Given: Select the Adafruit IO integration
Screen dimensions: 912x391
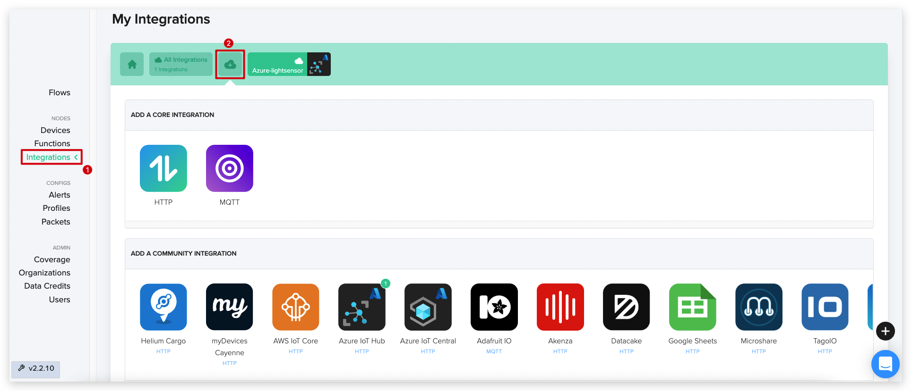Looking at the screenshot, I should (494, 307).
